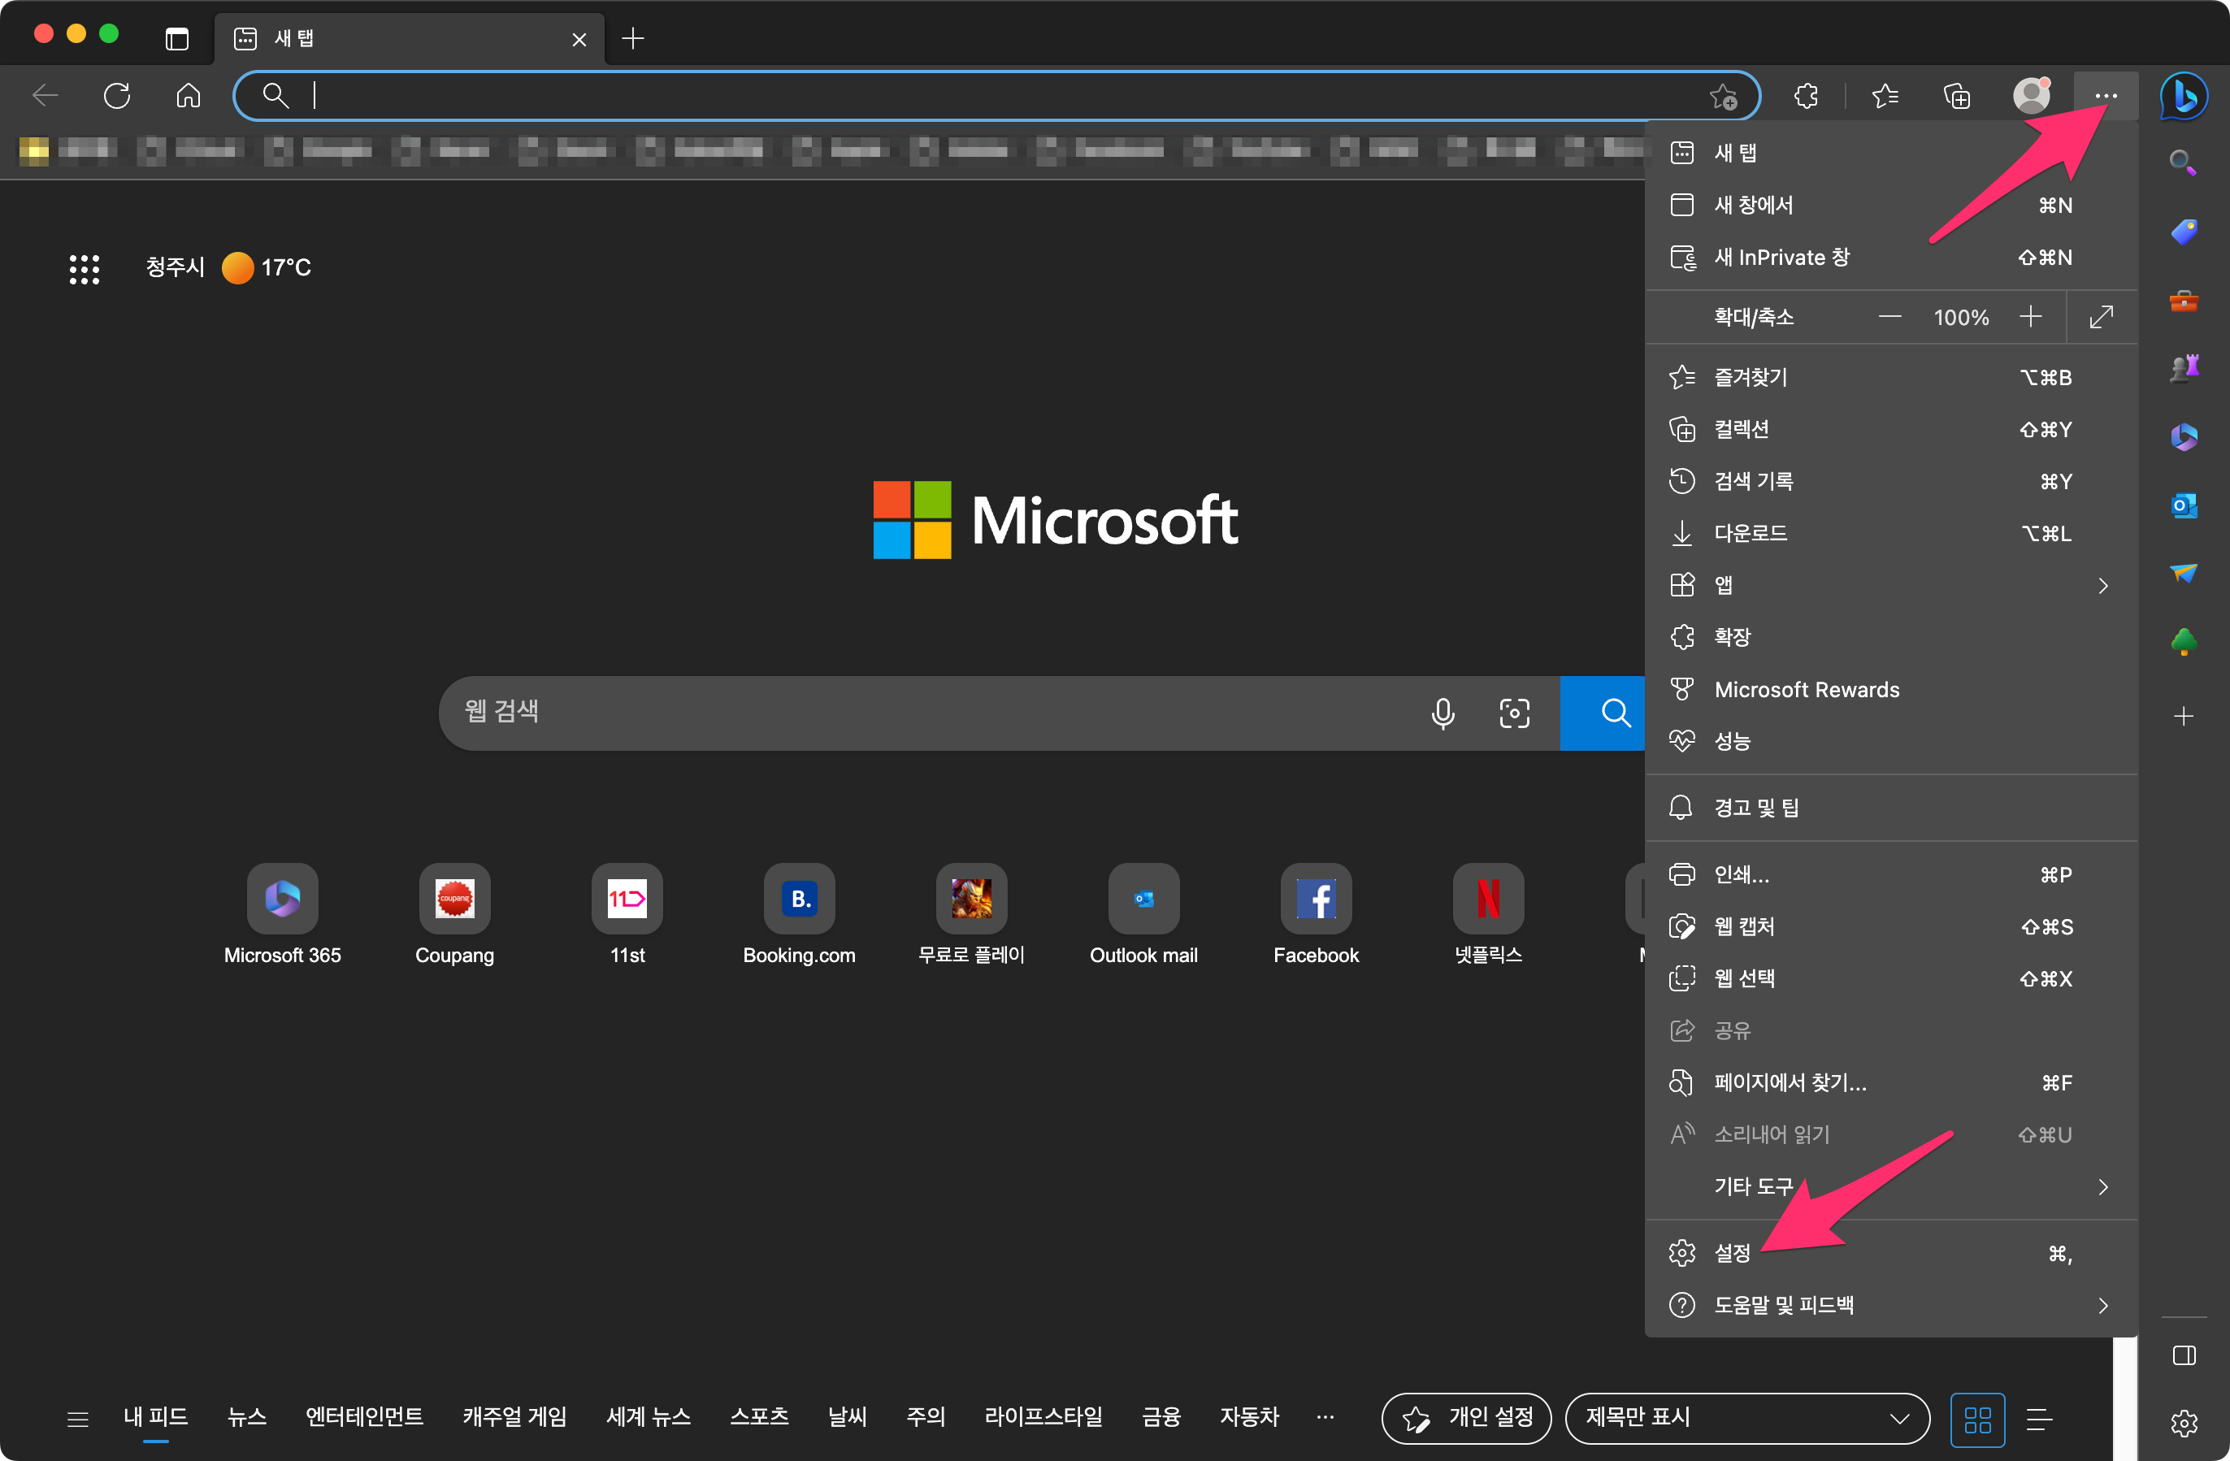Click the zoom in plus button
Screen dimensions: 2230x1461
coord(2029,317)
